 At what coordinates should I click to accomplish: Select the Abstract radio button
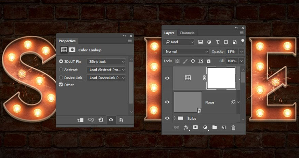click(x=61, y=70)
